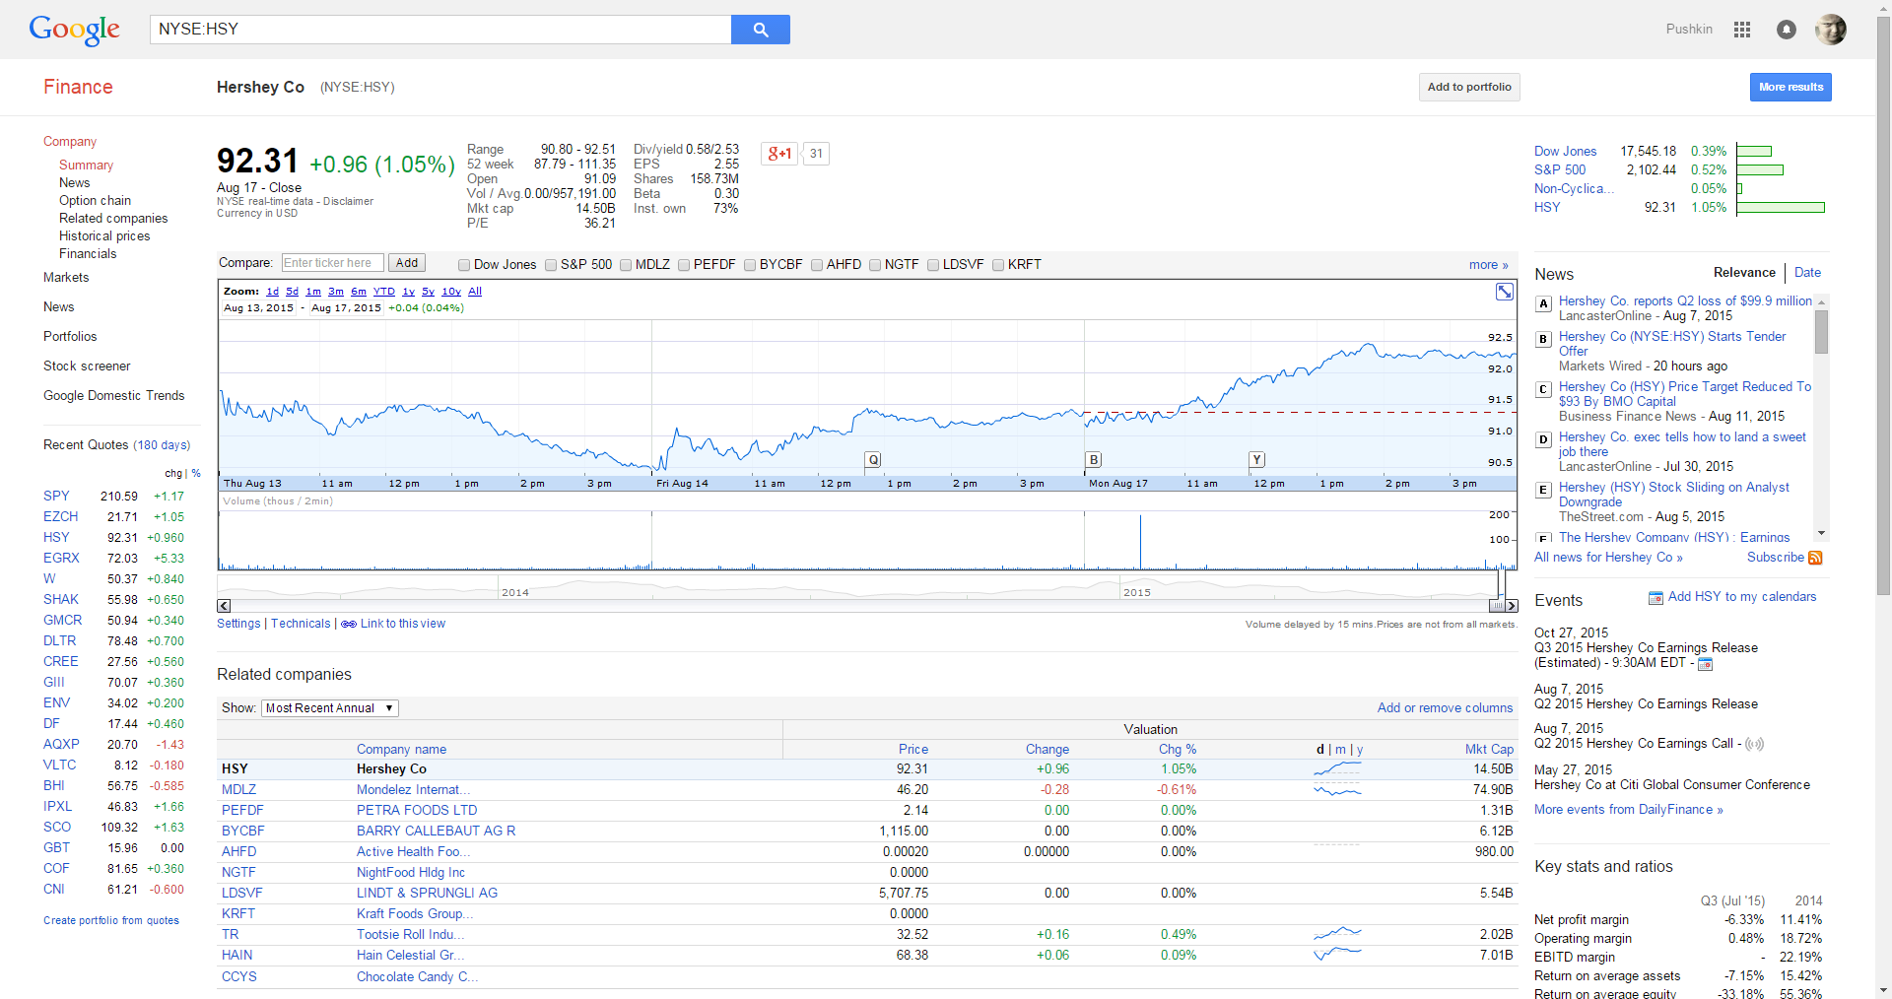Expand the chart to full size
The width and height of the screenshot is (1892, 999).
point(1505,292)
